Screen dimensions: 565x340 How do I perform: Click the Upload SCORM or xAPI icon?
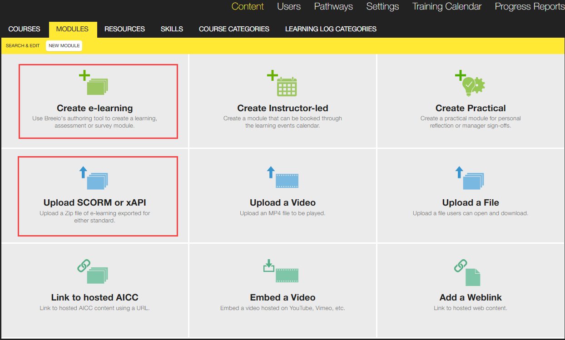click(94, 177)
